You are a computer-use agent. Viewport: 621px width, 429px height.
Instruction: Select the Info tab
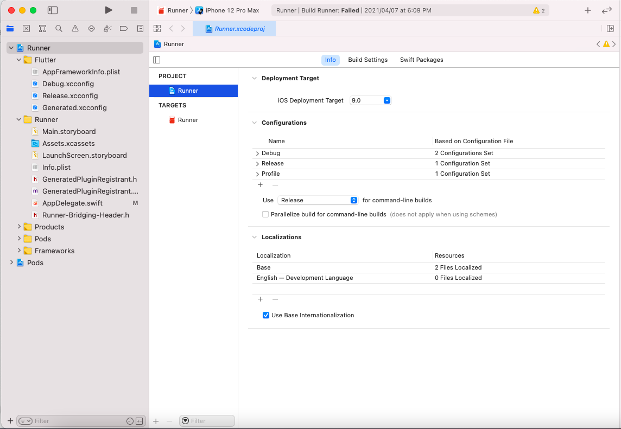pyautogui.click(x=330, y=60)
